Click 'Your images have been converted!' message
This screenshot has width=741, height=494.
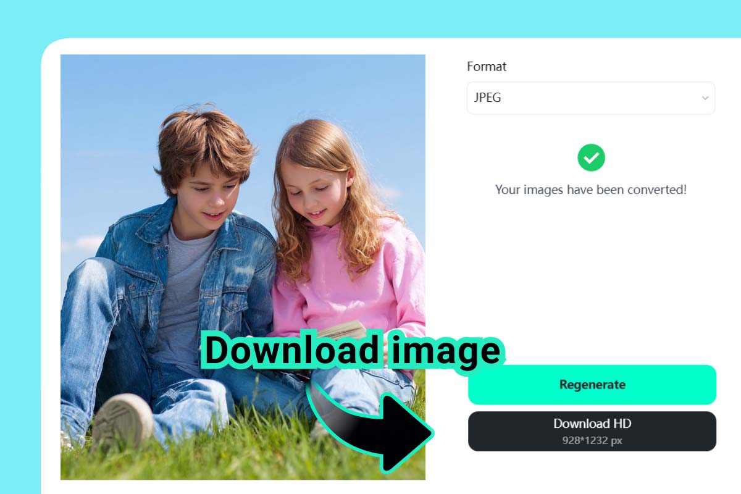click(590, 190)
